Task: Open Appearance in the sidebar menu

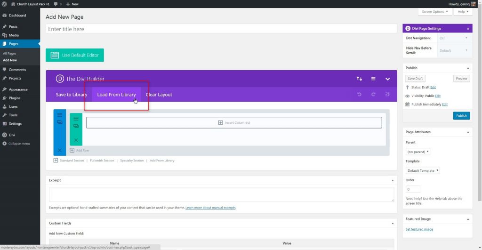Action: [x=18, y=89]
